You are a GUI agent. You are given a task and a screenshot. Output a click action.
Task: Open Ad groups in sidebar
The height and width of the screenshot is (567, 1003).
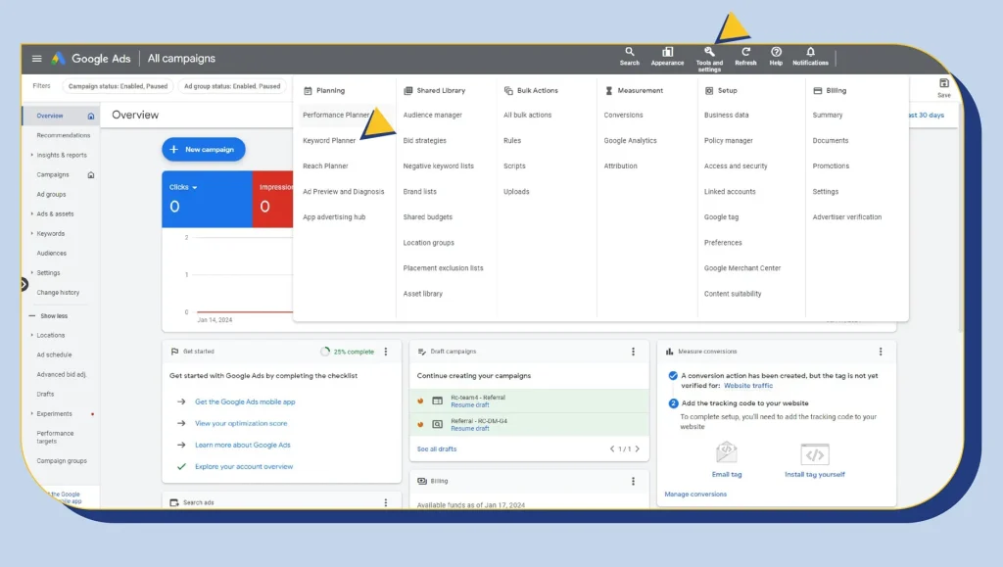(x=51, y=194)
